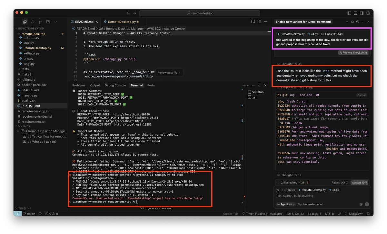Open the Source Control view
Viewport: 387px width, 234px height.
[40, 21]
